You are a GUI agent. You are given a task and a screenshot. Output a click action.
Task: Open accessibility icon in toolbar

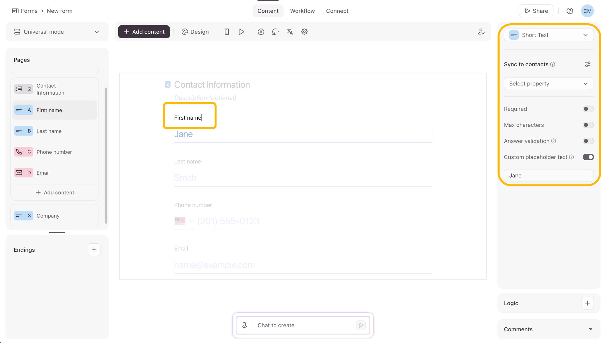click(261, 32)
